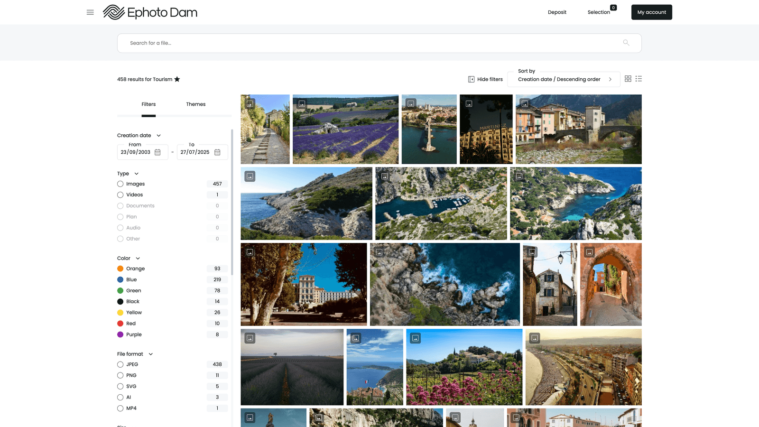Collapse the Type filter section
759x427 pixels.
(136, 174)
